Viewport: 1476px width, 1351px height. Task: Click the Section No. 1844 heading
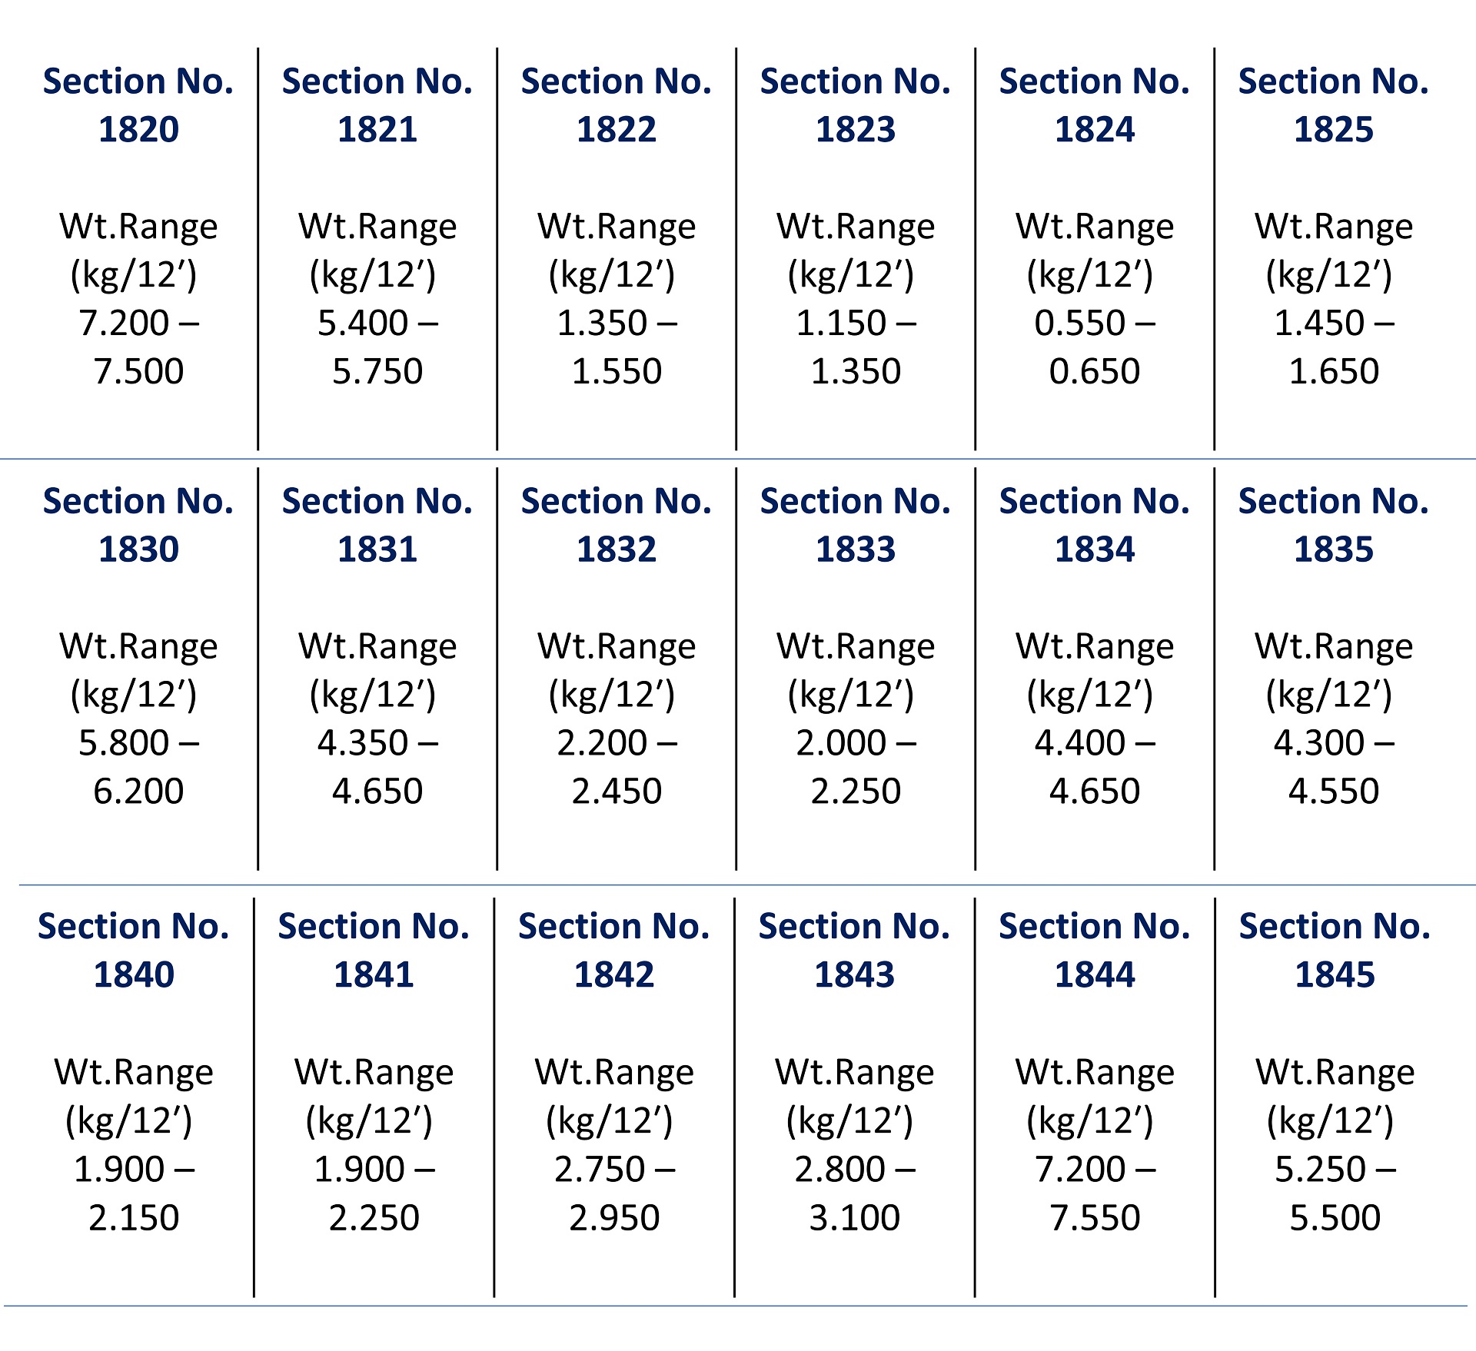pyautogui.click(x=1095, y=951)
